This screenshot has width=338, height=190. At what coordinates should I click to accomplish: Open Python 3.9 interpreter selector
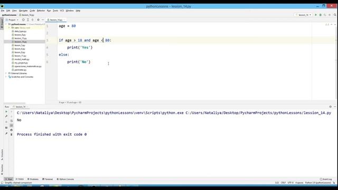(318, 183)
